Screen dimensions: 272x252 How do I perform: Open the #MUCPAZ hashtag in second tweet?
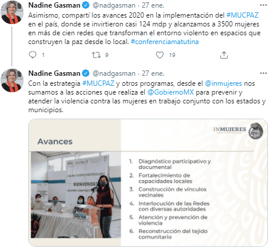click(98, 83)
